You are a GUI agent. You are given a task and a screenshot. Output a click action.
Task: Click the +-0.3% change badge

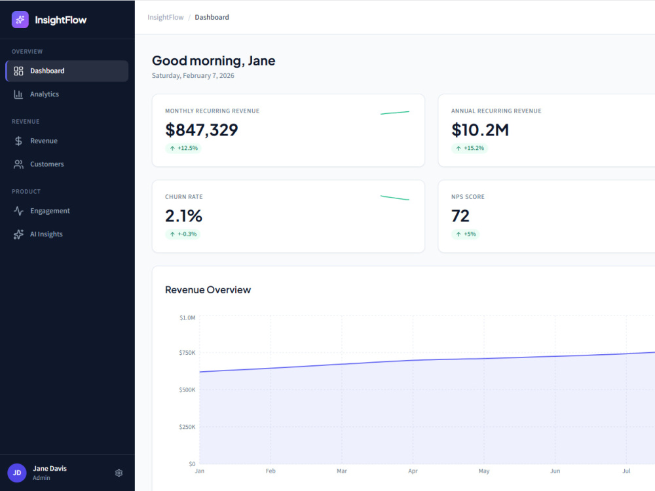(x=183, y=234)
